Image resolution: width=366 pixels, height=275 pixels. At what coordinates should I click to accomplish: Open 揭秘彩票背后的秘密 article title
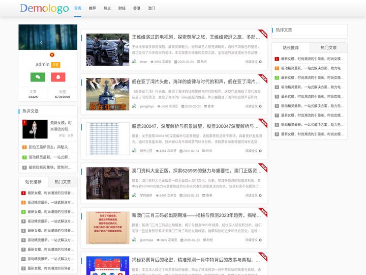tap(196, 260)
